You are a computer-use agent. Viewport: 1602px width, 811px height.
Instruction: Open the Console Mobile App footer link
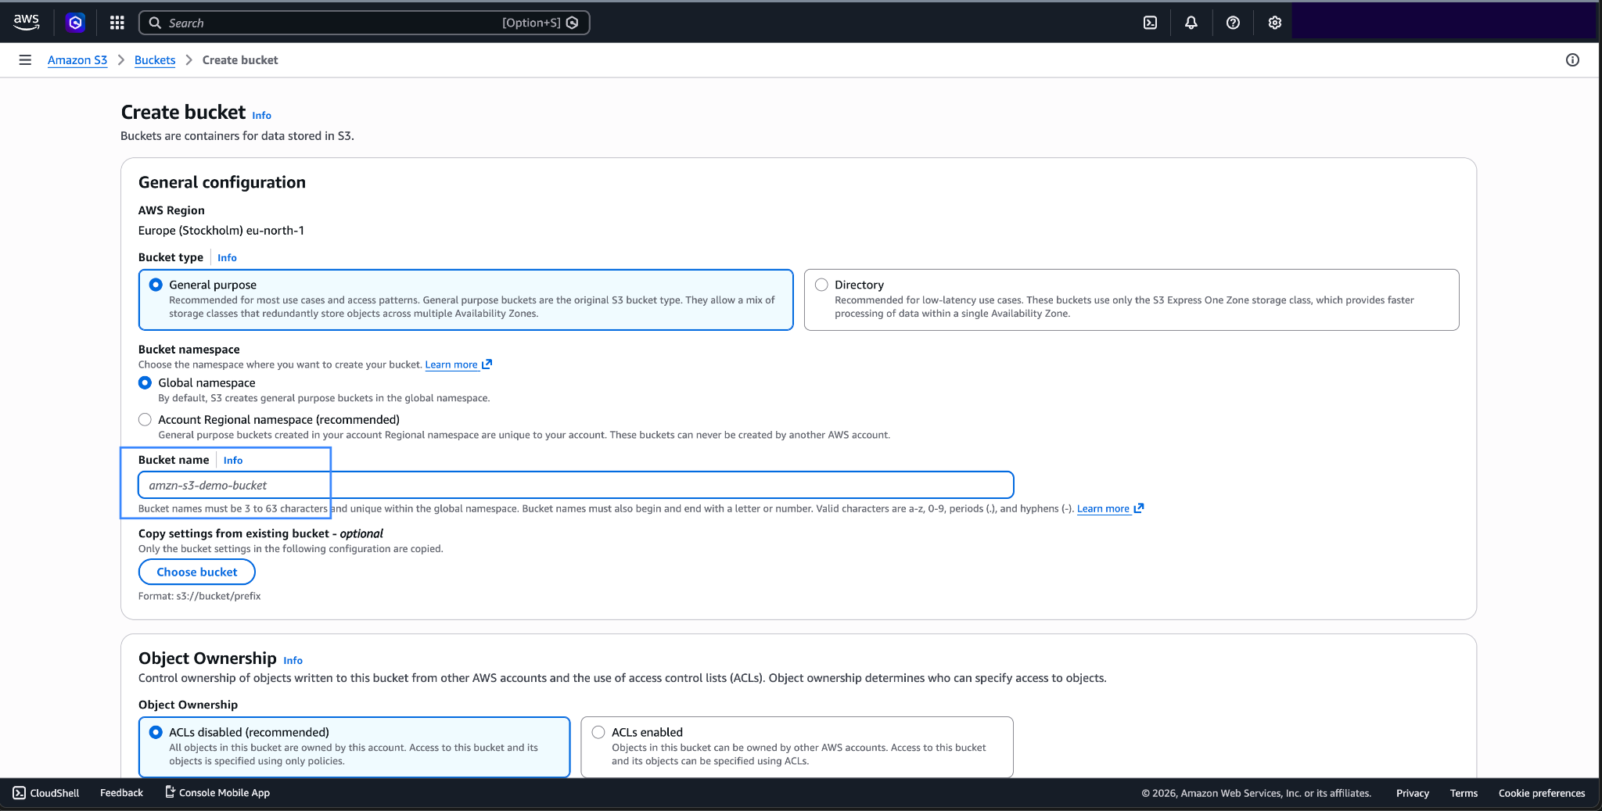point(217,793)
